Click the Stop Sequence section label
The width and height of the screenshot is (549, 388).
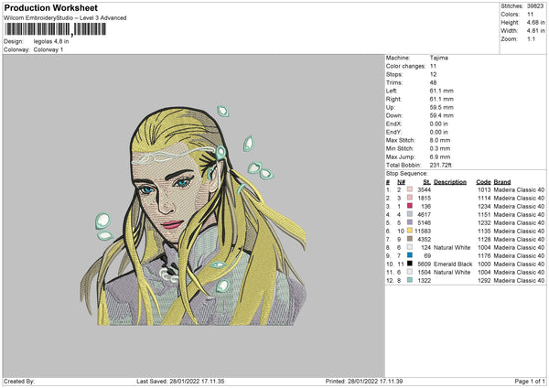408,172
